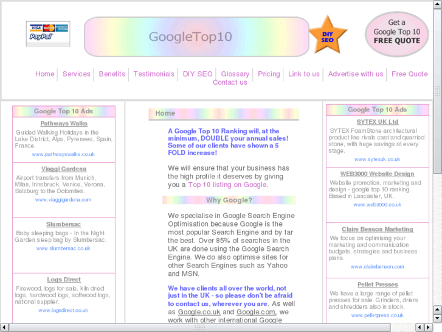Open the Contact us link

pos(230,82)
